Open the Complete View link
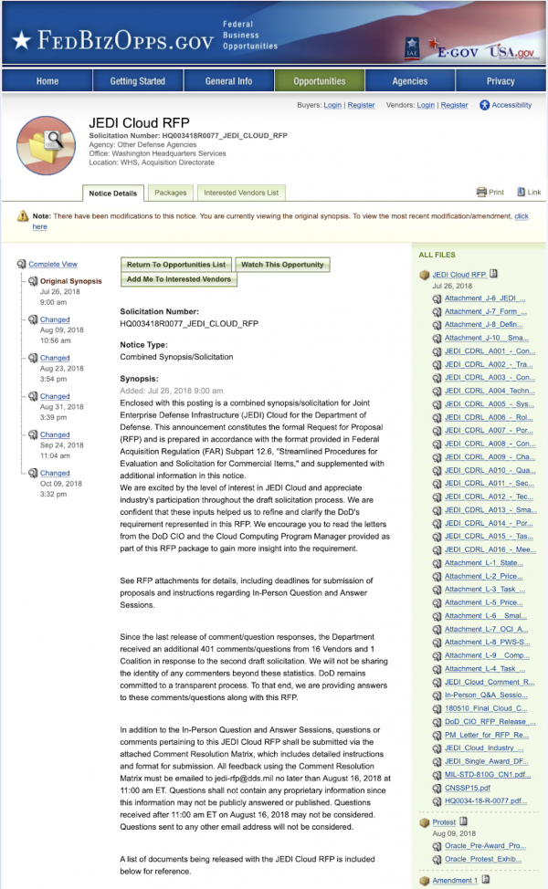Screen dimensions: 548x889 (53, 264)
